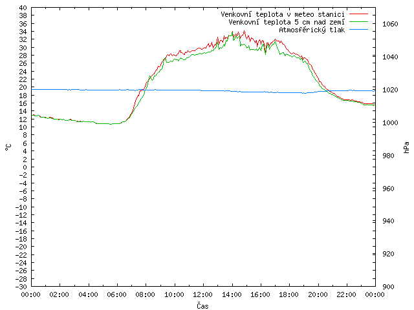Click the x-axis label '06:00'
This screenshot has width=414, height=310.
[116, 294]
